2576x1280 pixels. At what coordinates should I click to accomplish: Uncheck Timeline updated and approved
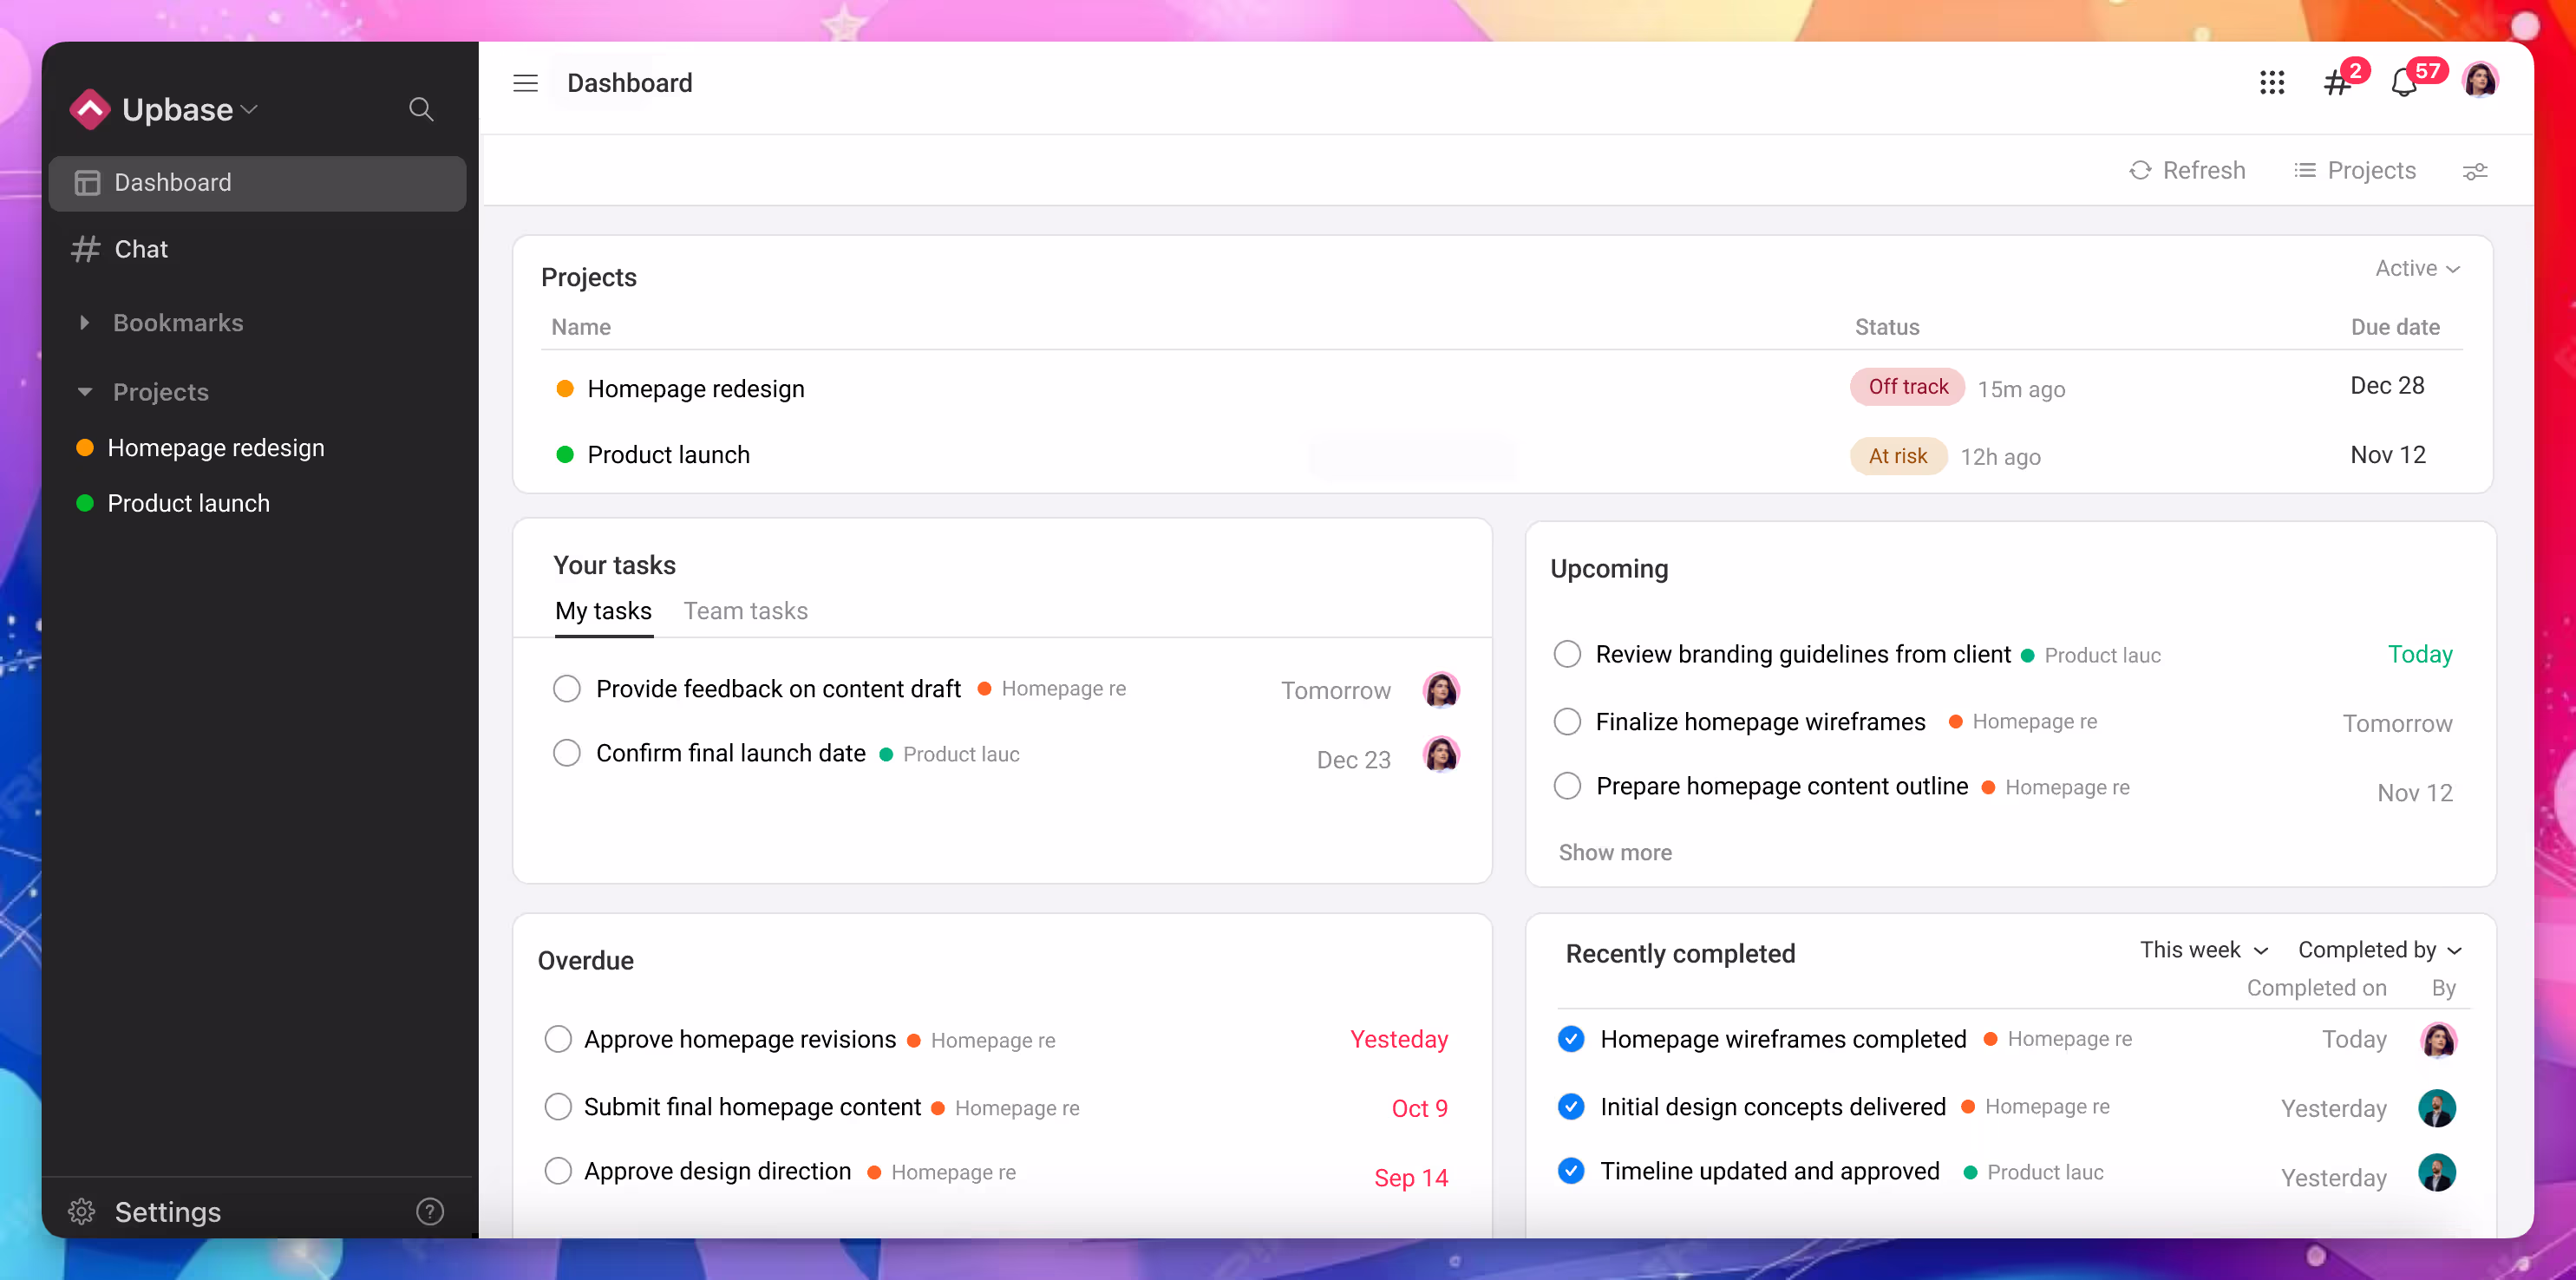point(1570,1171)
